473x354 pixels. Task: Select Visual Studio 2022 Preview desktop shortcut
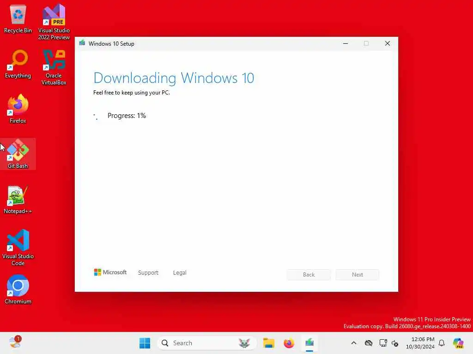point(54,22)
